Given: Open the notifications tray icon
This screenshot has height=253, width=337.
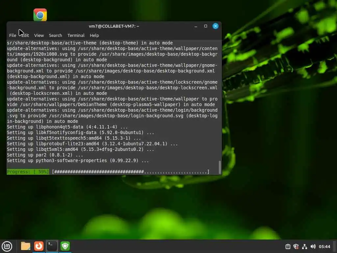Looking at the screenshot, I should (x=288, y=246).
